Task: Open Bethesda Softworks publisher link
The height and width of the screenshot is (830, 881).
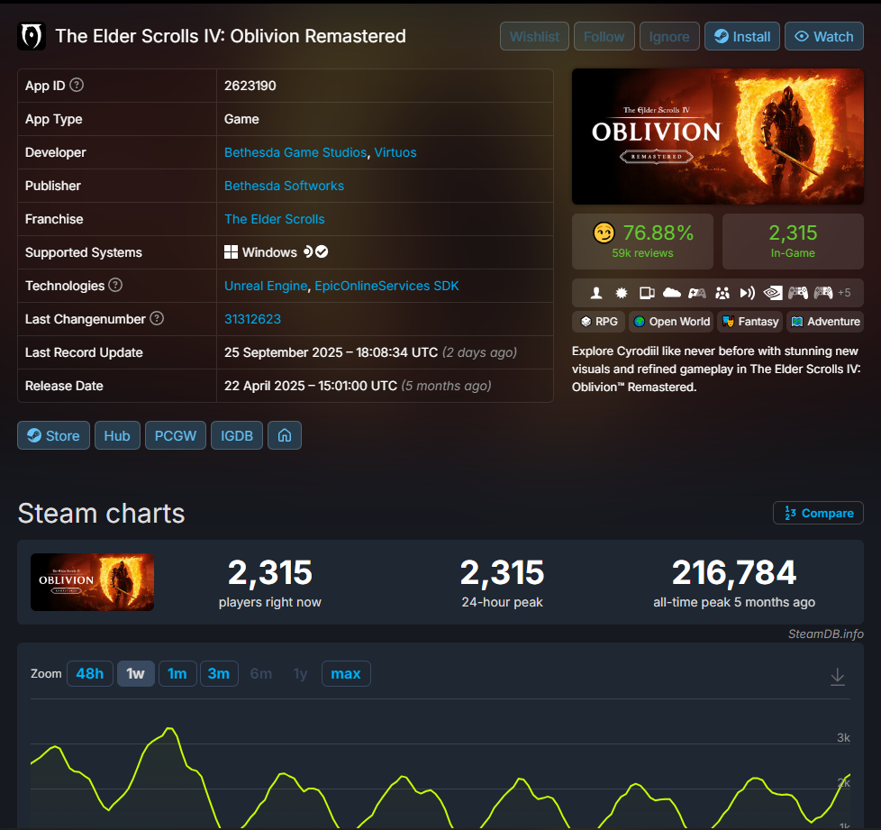Action: click(284, 186)
